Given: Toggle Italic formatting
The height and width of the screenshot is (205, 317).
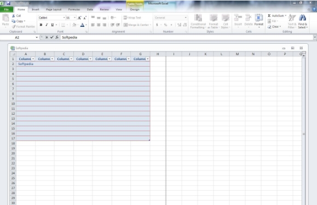Looking at the screenshot, I should coord(47,25).
